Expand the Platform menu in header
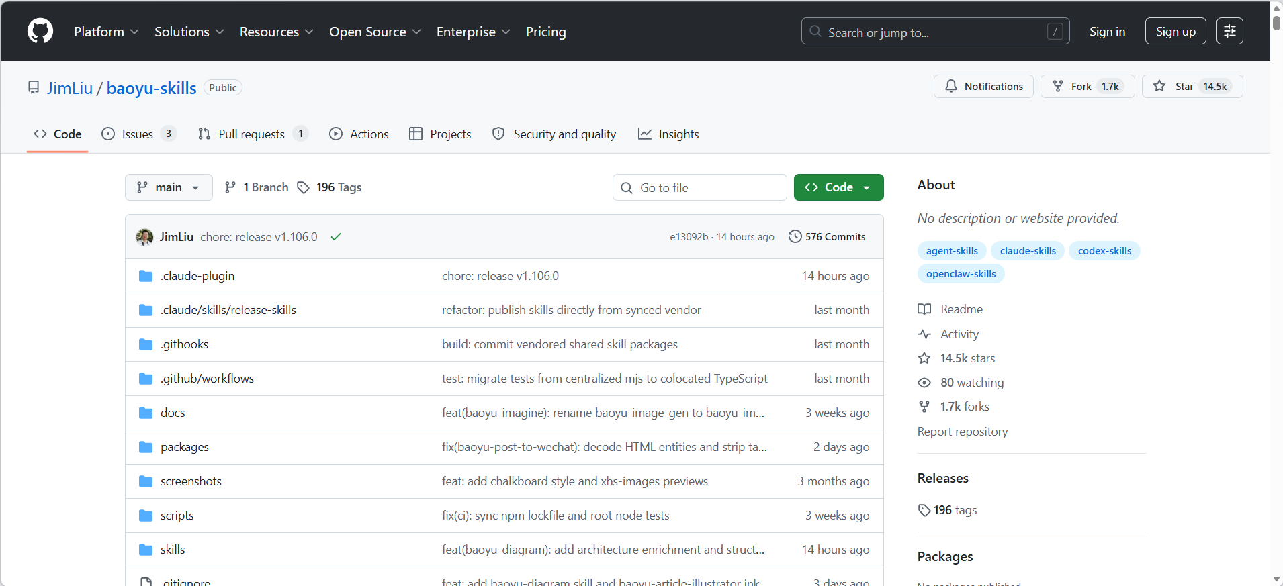1283x586 pixels. coord(106,32)
